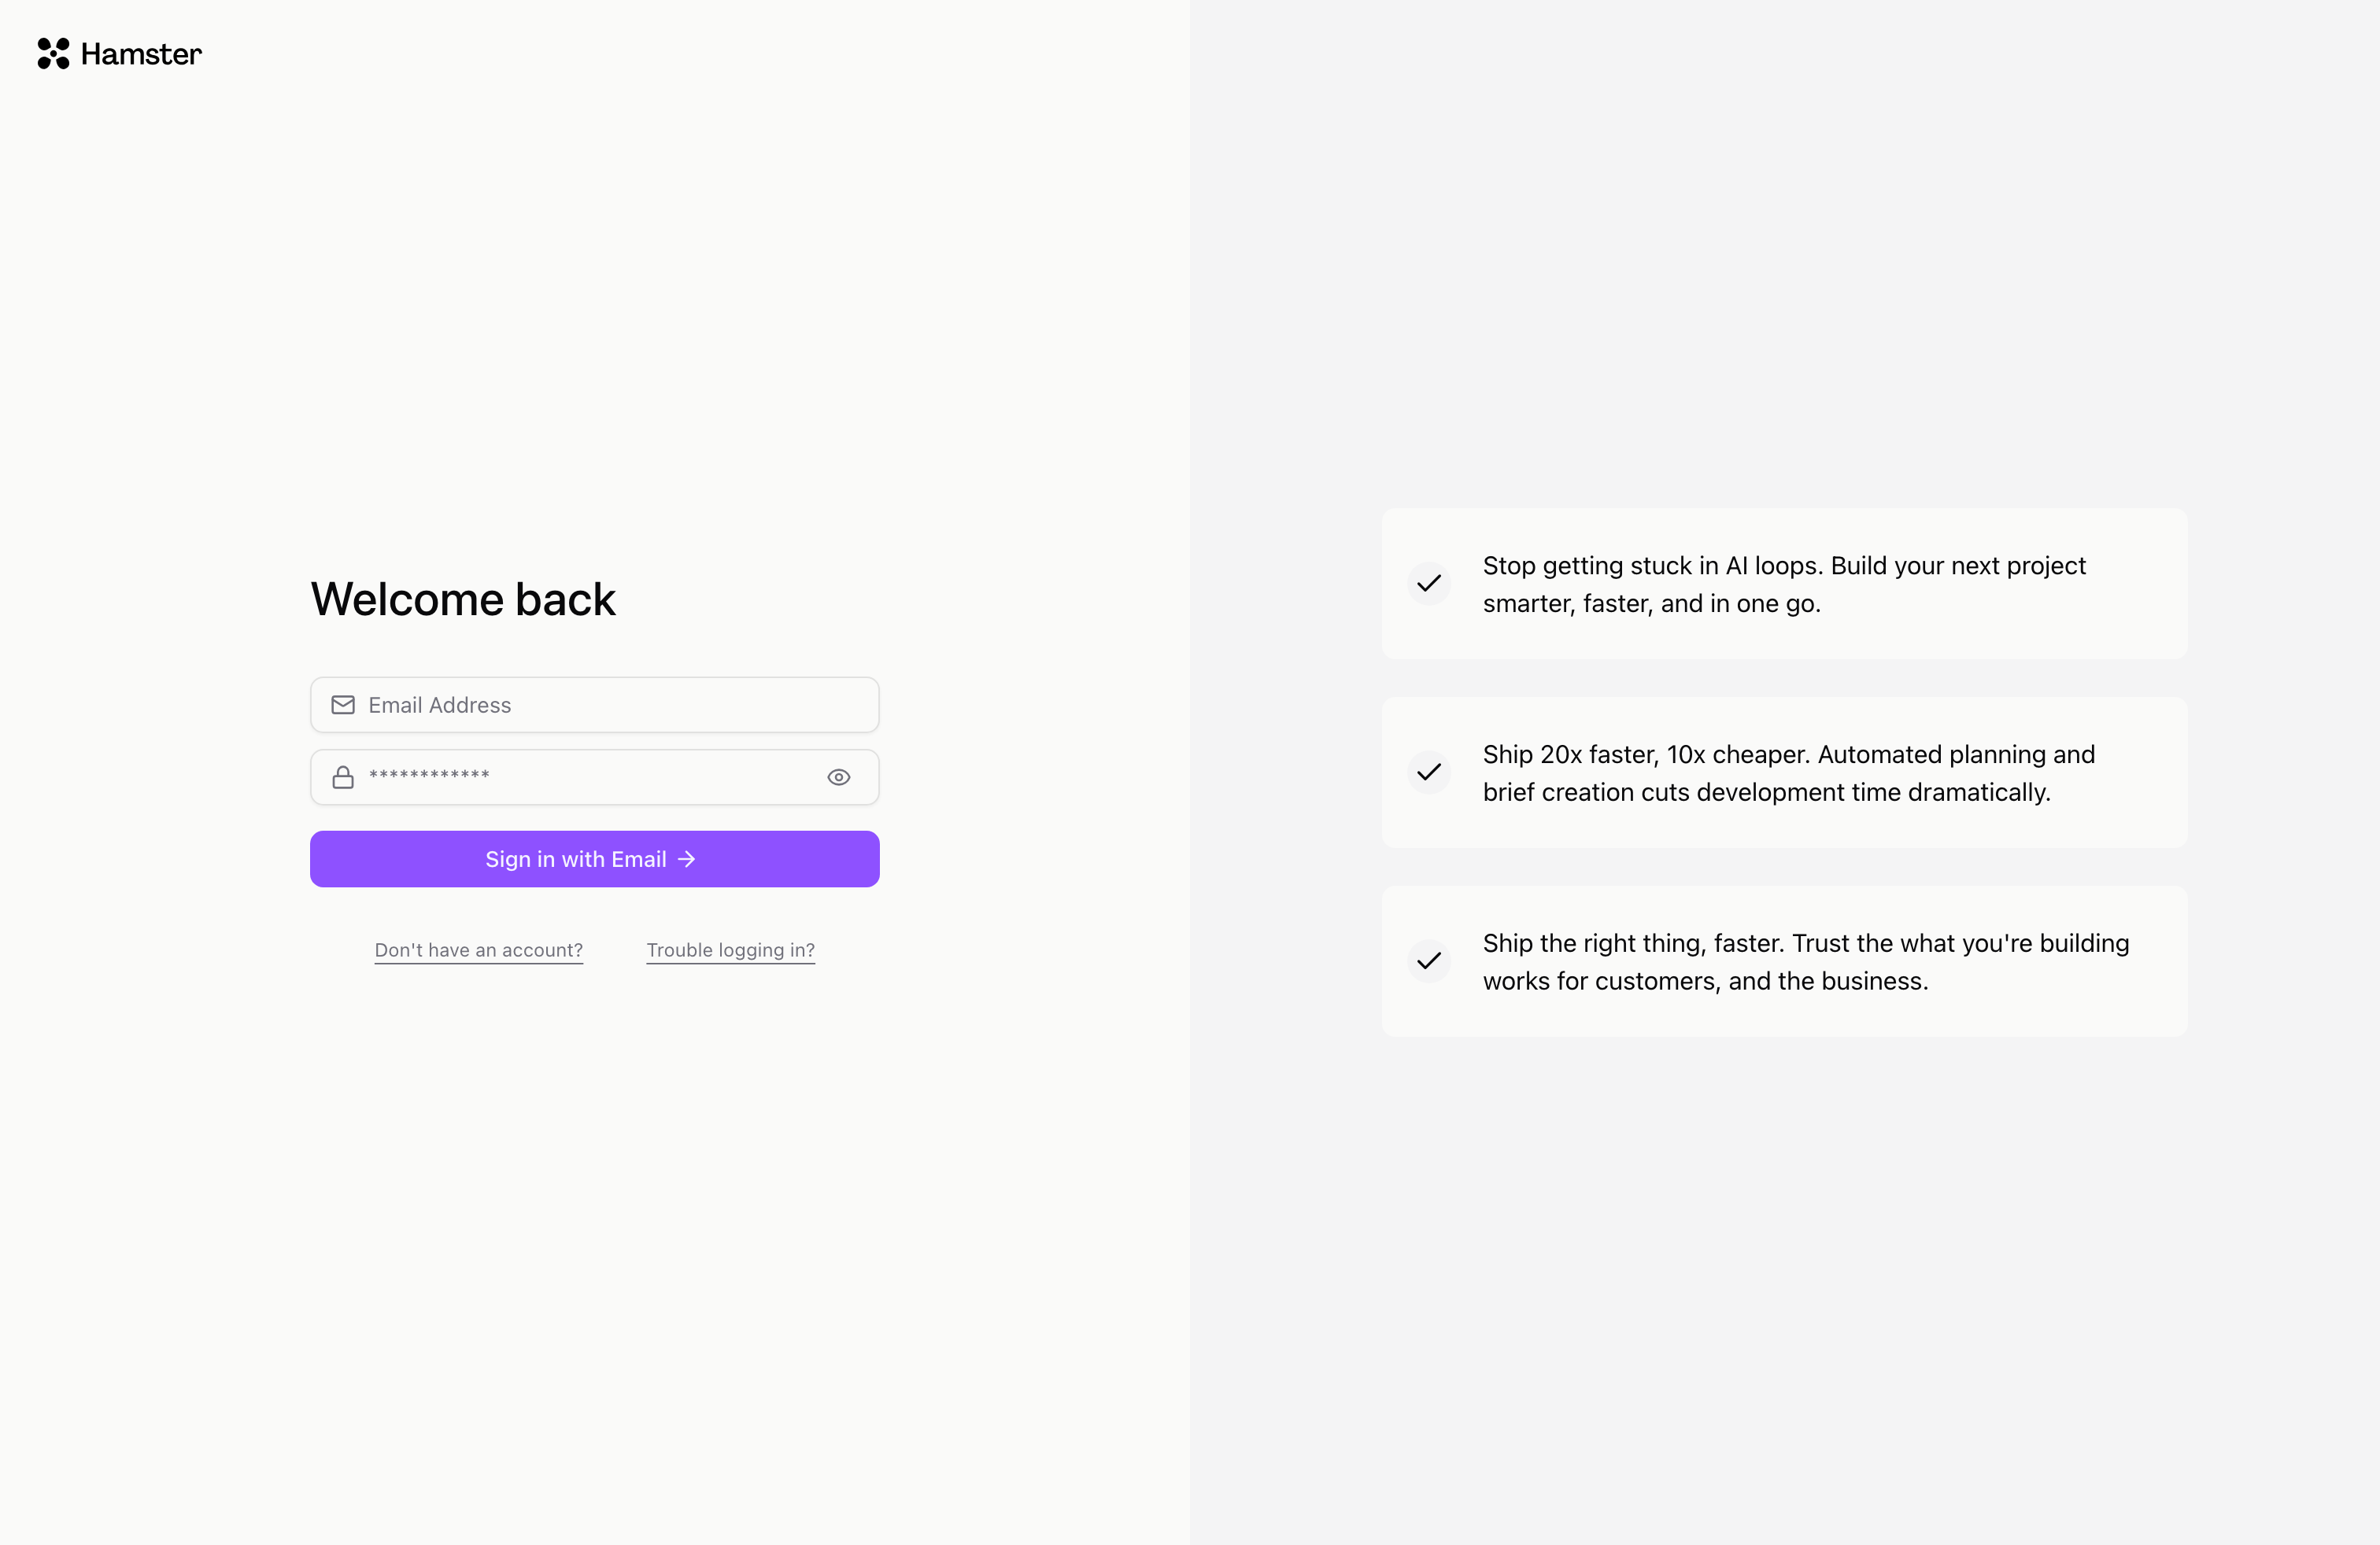Open the Don't have an account link
This screenshot has height=1545, width=2380.
tap(478, 949)
